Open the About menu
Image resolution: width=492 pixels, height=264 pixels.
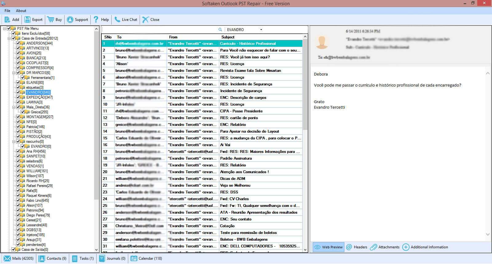click(x=21, y=11)
